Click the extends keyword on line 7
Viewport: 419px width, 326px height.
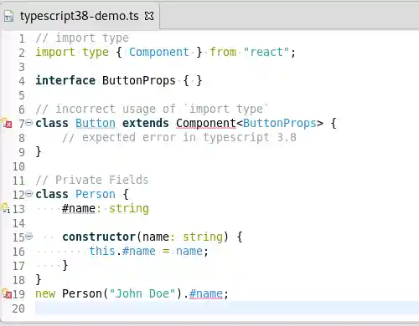pos(146,123)
